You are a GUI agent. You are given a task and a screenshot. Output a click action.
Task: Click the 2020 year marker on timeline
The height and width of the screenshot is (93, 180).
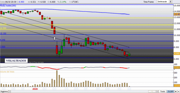[35, 89]
